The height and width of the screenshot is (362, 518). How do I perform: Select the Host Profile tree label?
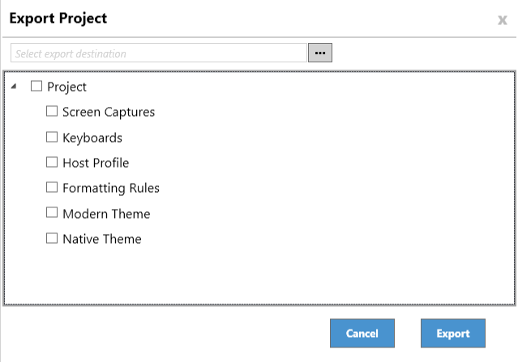click(x=96, y=163)
